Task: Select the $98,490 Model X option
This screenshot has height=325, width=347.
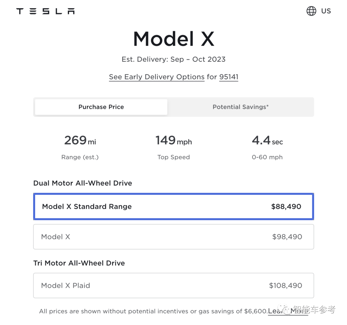Action: click(x=173, y=237)
